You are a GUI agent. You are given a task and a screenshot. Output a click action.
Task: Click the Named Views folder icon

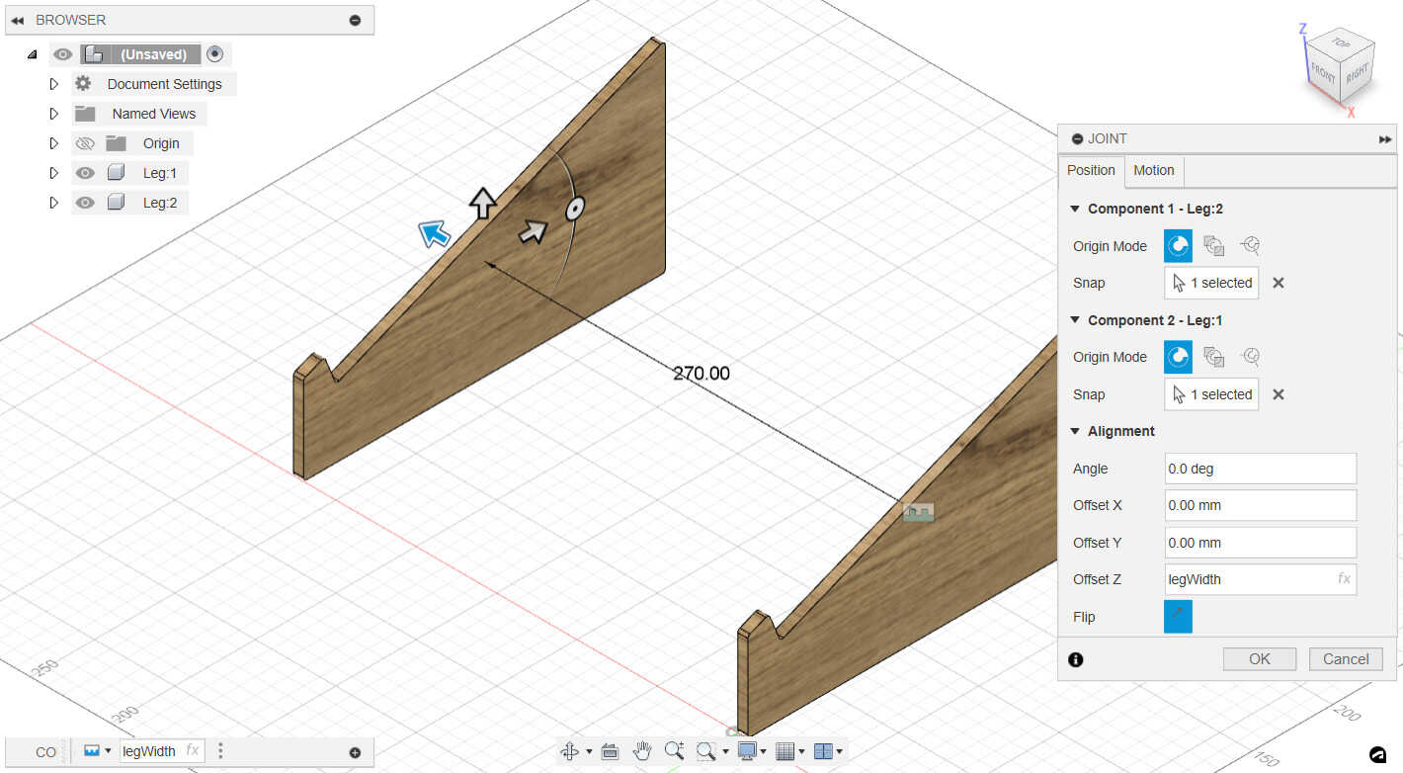(x=85, y=114)
